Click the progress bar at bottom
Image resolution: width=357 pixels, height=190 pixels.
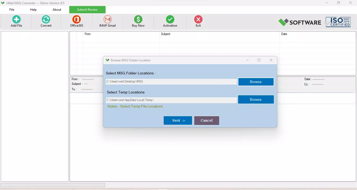pos(53,185)
